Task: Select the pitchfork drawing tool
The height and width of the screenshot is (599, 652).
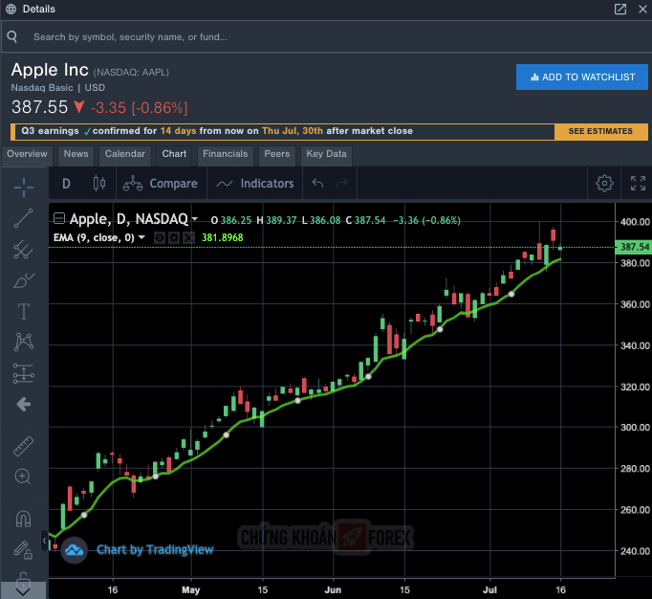Action: point(24,249)
